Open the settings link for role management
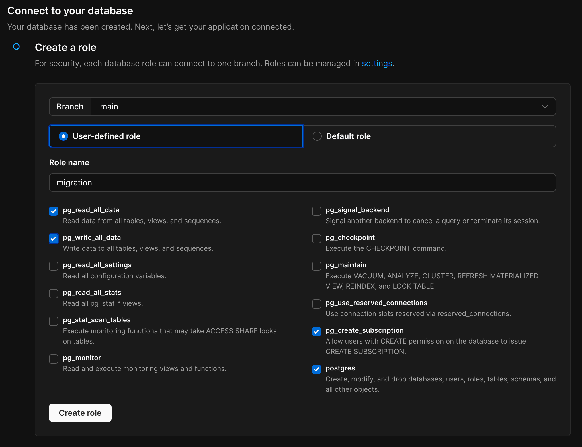Image resolution: width=582 pixels, height=447 pixels. coord(377,63)
